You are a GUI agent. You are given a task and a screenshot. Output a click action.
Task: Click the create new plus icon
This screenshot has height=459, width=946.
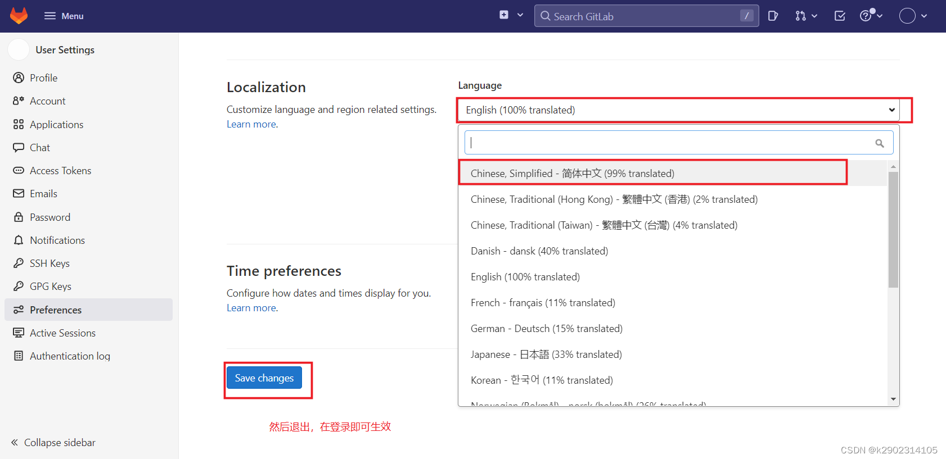pos(504,15)
